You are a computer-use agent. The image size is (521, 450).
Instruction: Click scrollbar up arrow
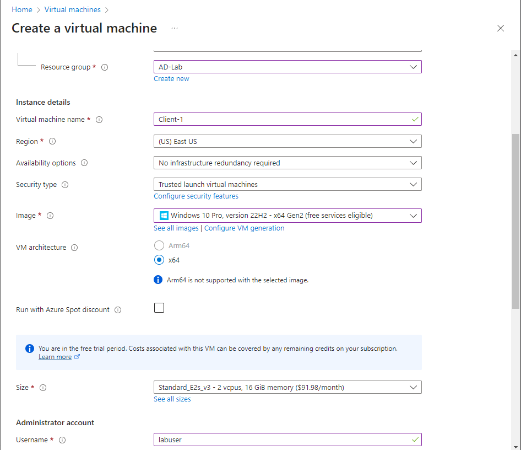coord(515,55)
